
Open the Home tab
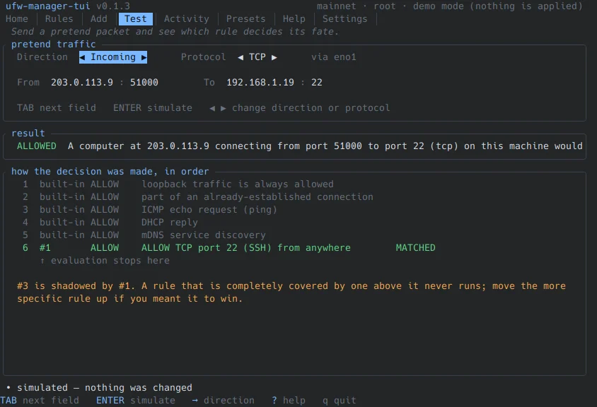click(x=17, y=18)
